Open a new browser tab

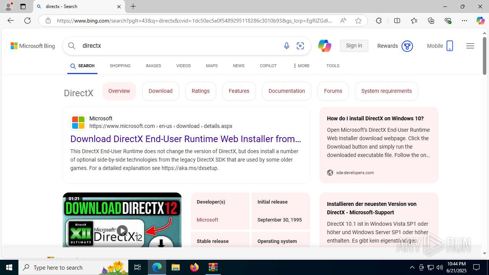point(133,6)
